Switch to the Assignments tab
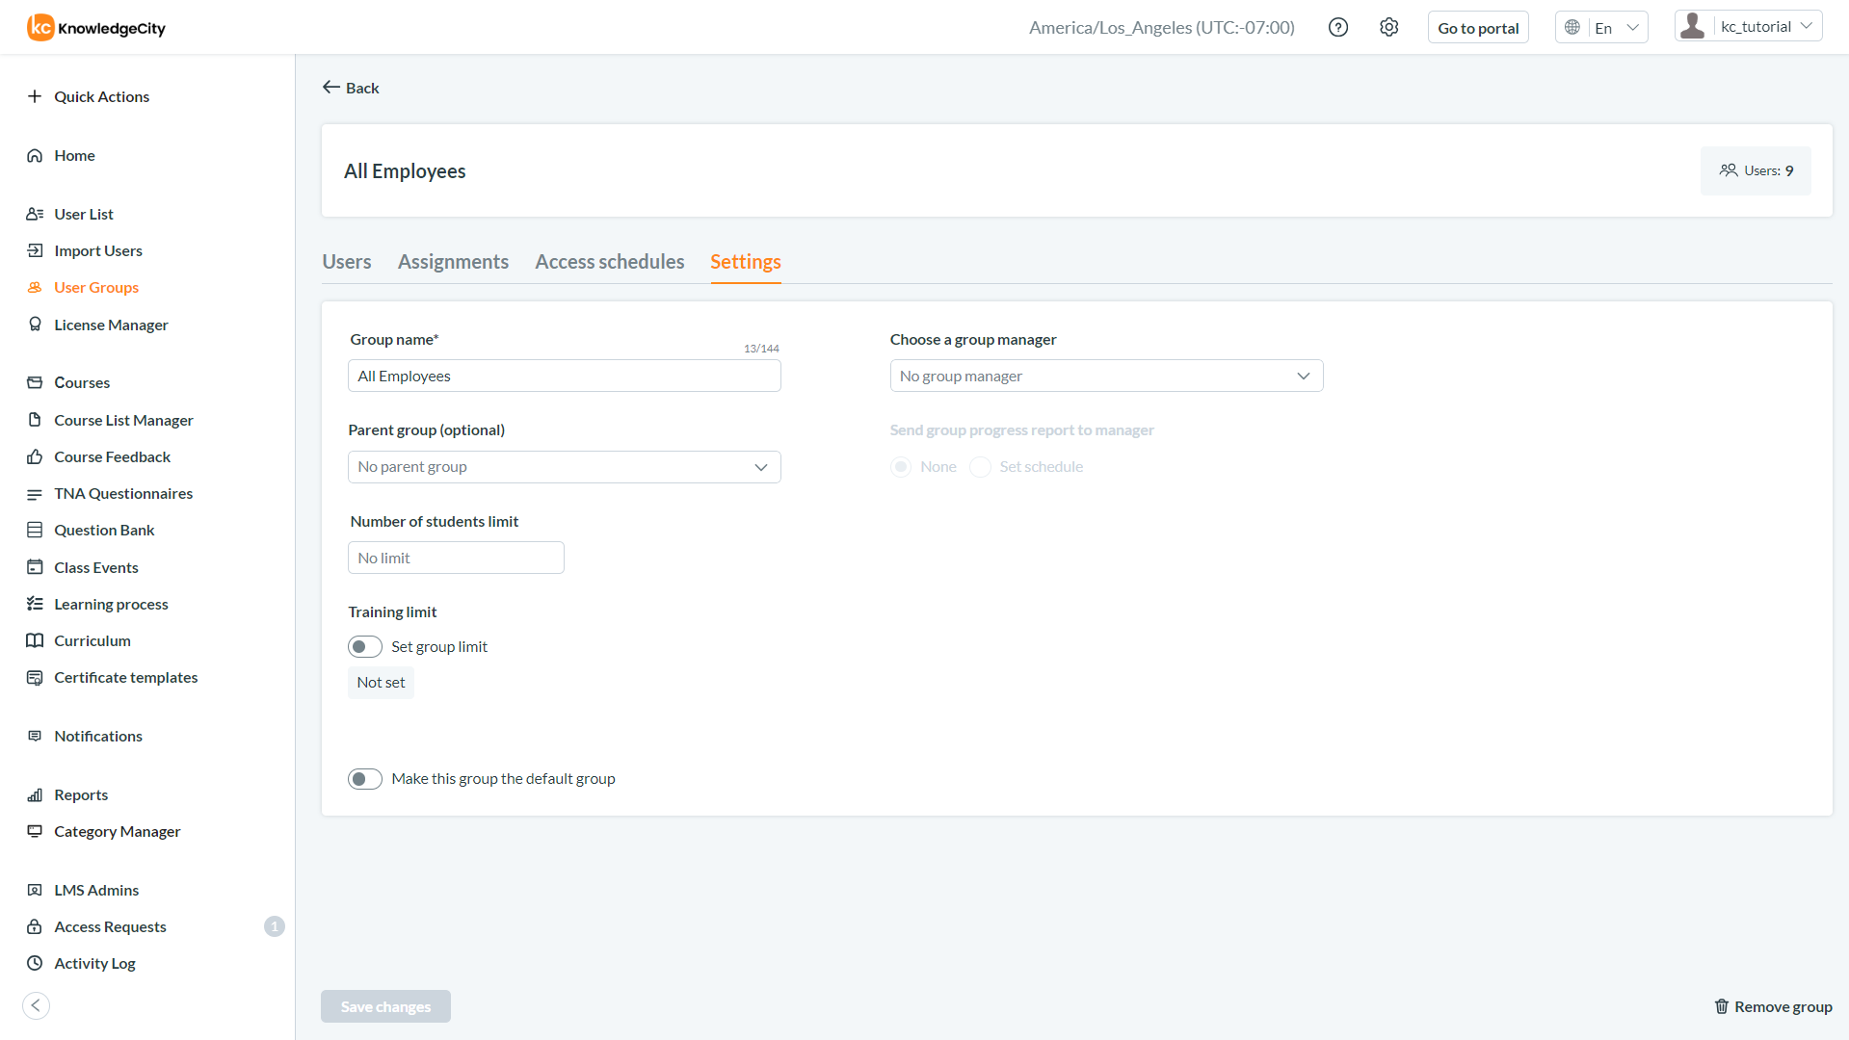This screenshot has width=1849, height=1040. coord(453,262)
